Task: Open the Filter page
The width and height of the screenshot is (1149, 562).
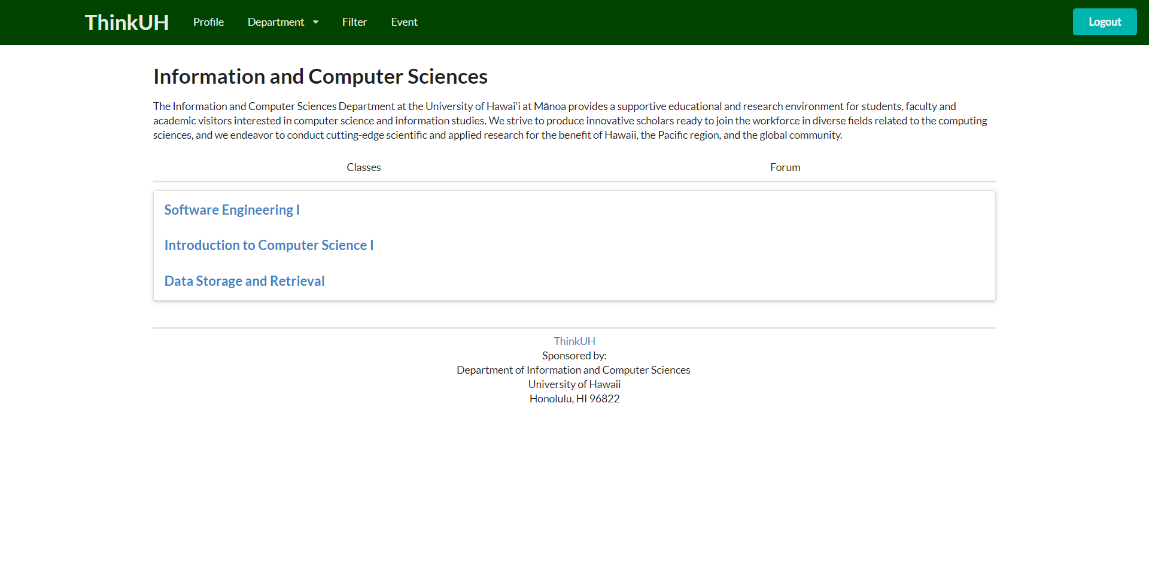Action: point(354,22)
